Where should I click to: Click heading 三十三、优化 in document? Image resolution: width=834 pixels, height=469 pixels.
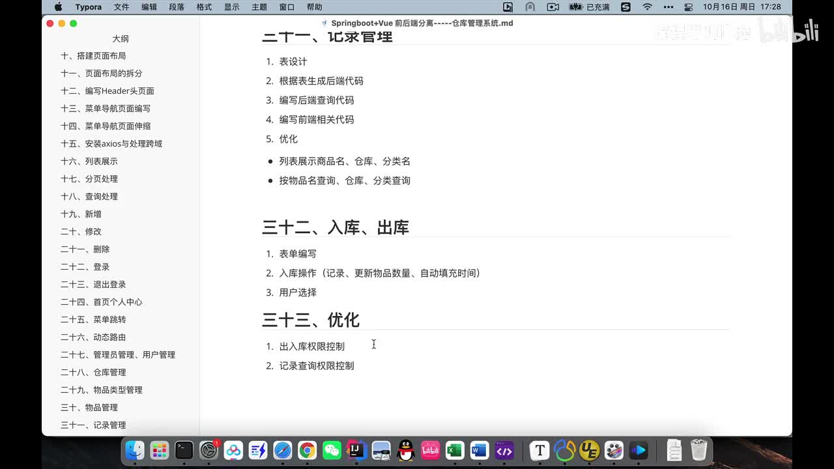point(311,320)
